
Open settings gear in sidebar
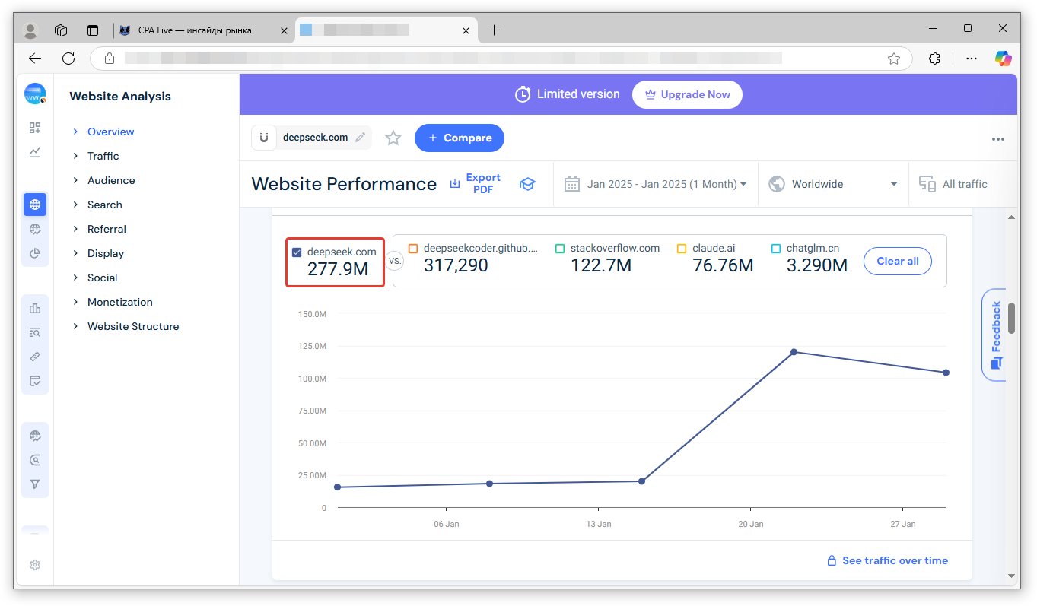tap(35, 565)
